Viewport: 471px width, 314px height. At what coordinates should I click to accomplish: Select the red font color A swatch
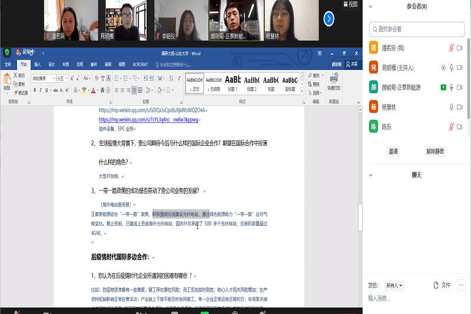(x=93, y=90)
